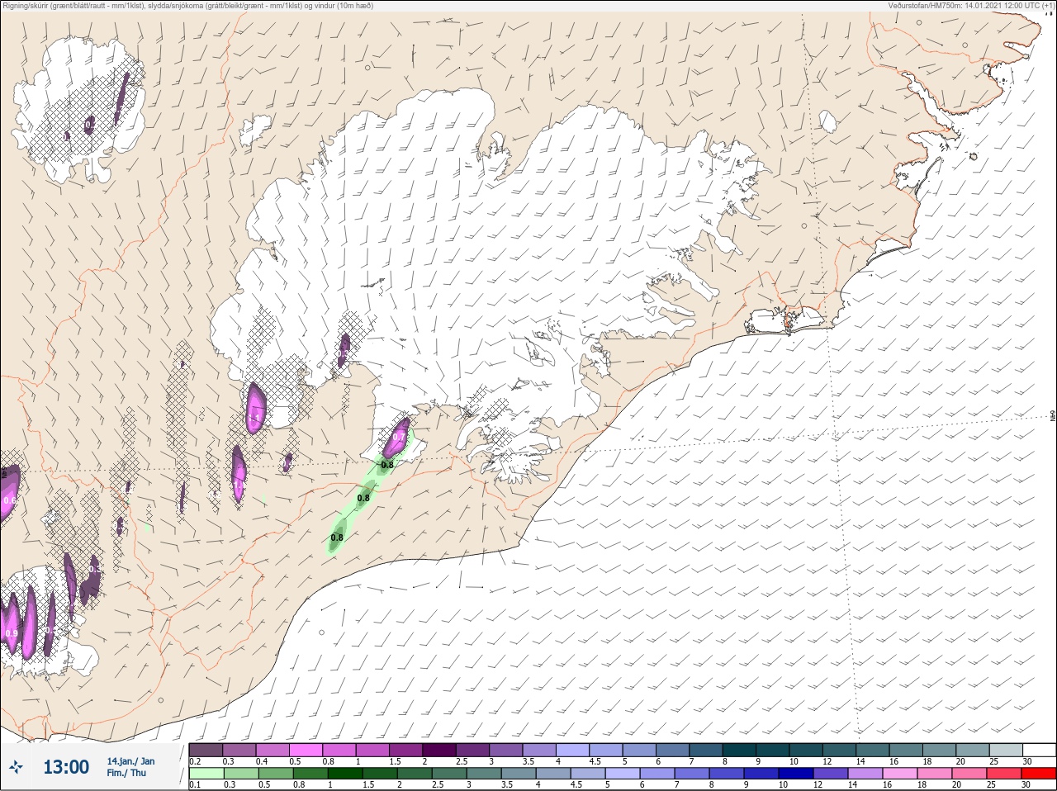The image size is (1057, 791).
Task: Pick the lightest green 0.1 swatch in the lower legend
Action: point(206,774)
